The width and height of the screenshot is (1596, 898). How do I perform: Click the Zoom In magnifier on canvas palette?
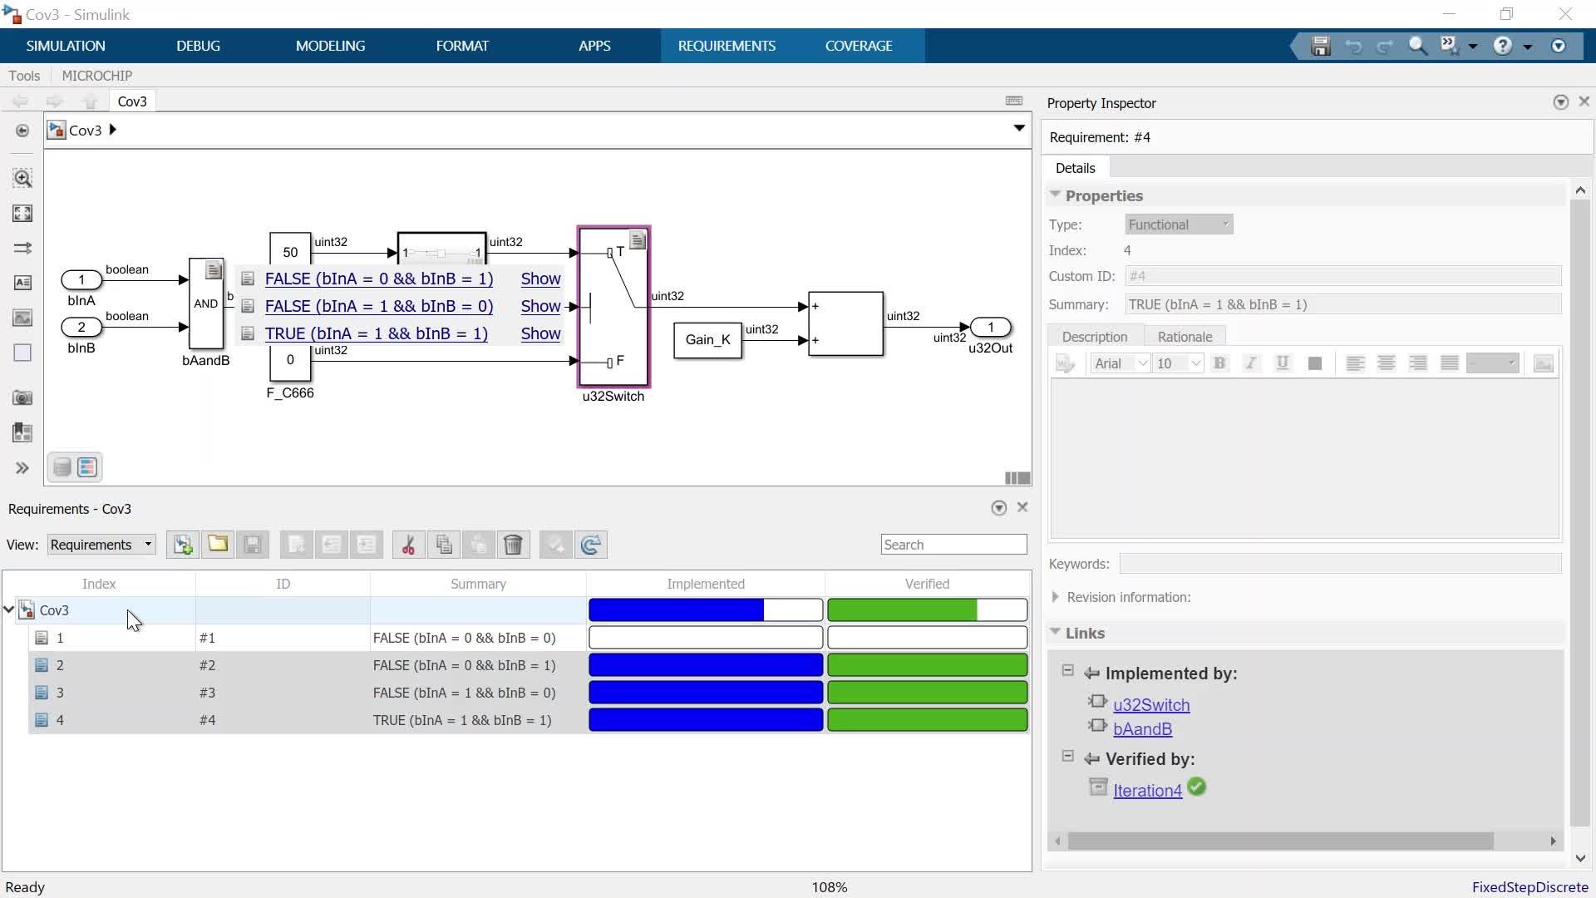22,178
